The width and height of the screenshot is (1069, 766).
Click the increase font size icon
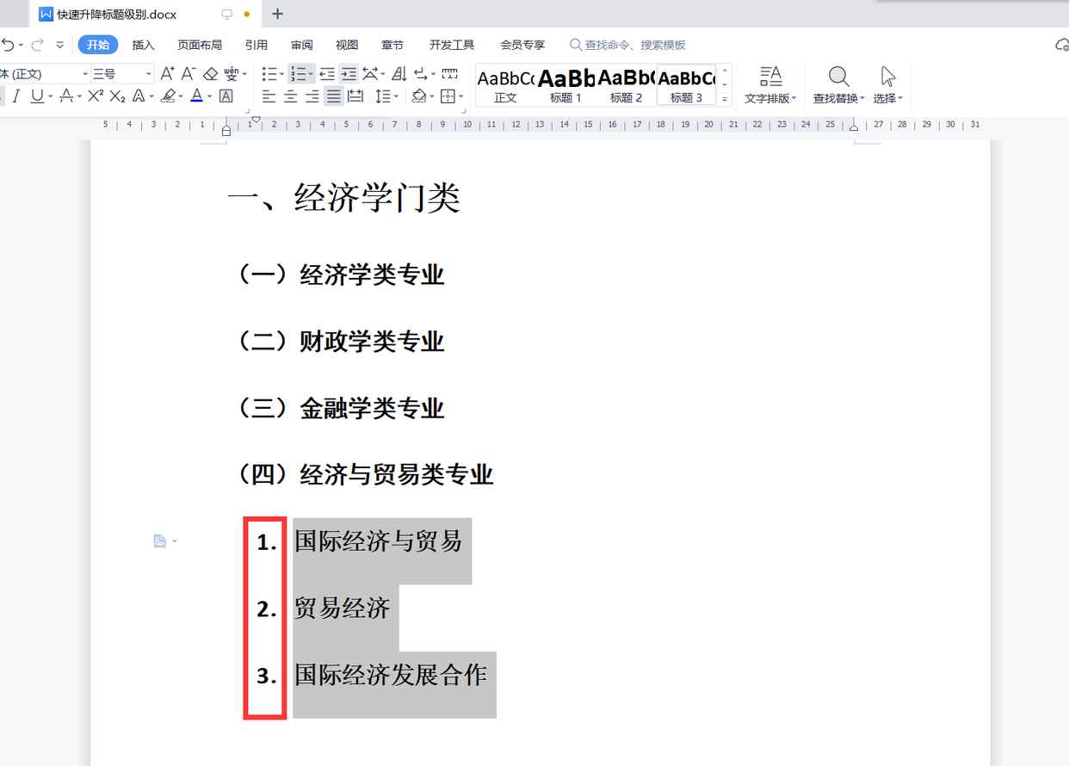click(166, 73)
